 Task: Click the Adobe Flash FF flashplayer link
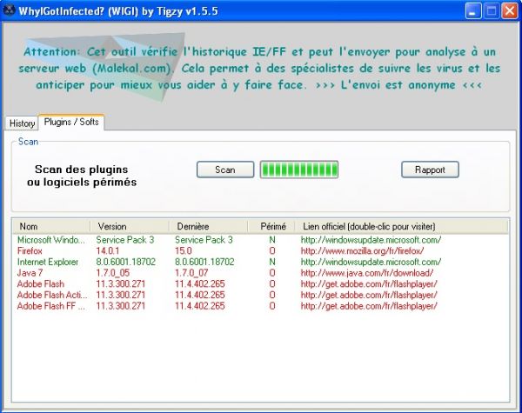pos(369,306)
